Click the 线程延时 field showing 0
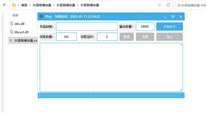Image resolution: width=208 pixels, height=121 pixels. (x=107, y=37)
